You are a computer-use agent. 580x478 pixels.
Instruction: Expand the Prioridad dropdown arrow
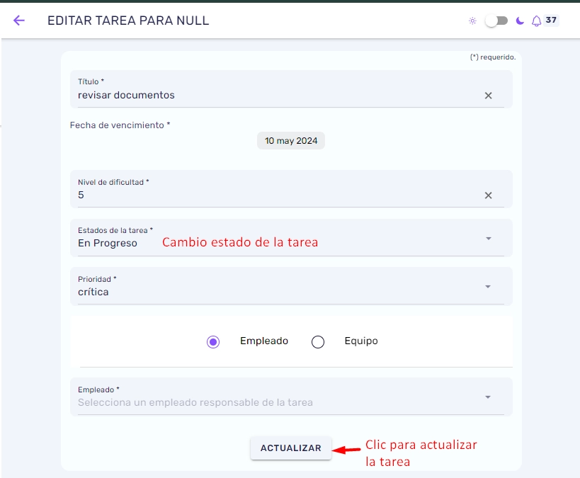(488, 287)
